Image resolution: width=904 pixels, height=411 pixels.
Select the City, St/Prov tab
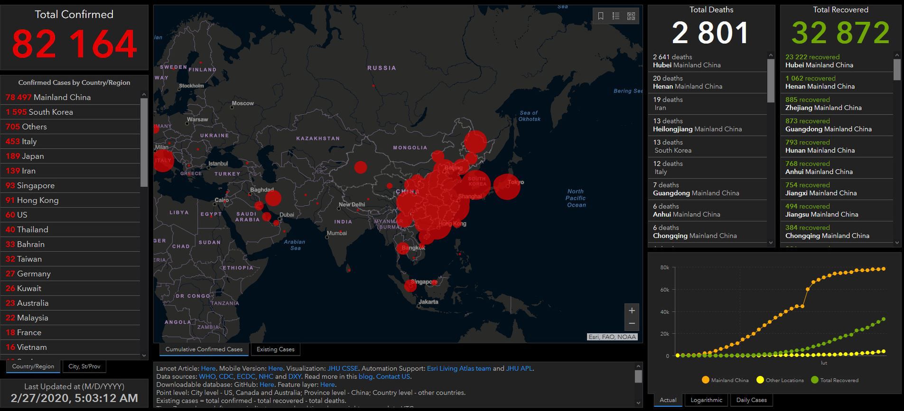tap(84, 366)
